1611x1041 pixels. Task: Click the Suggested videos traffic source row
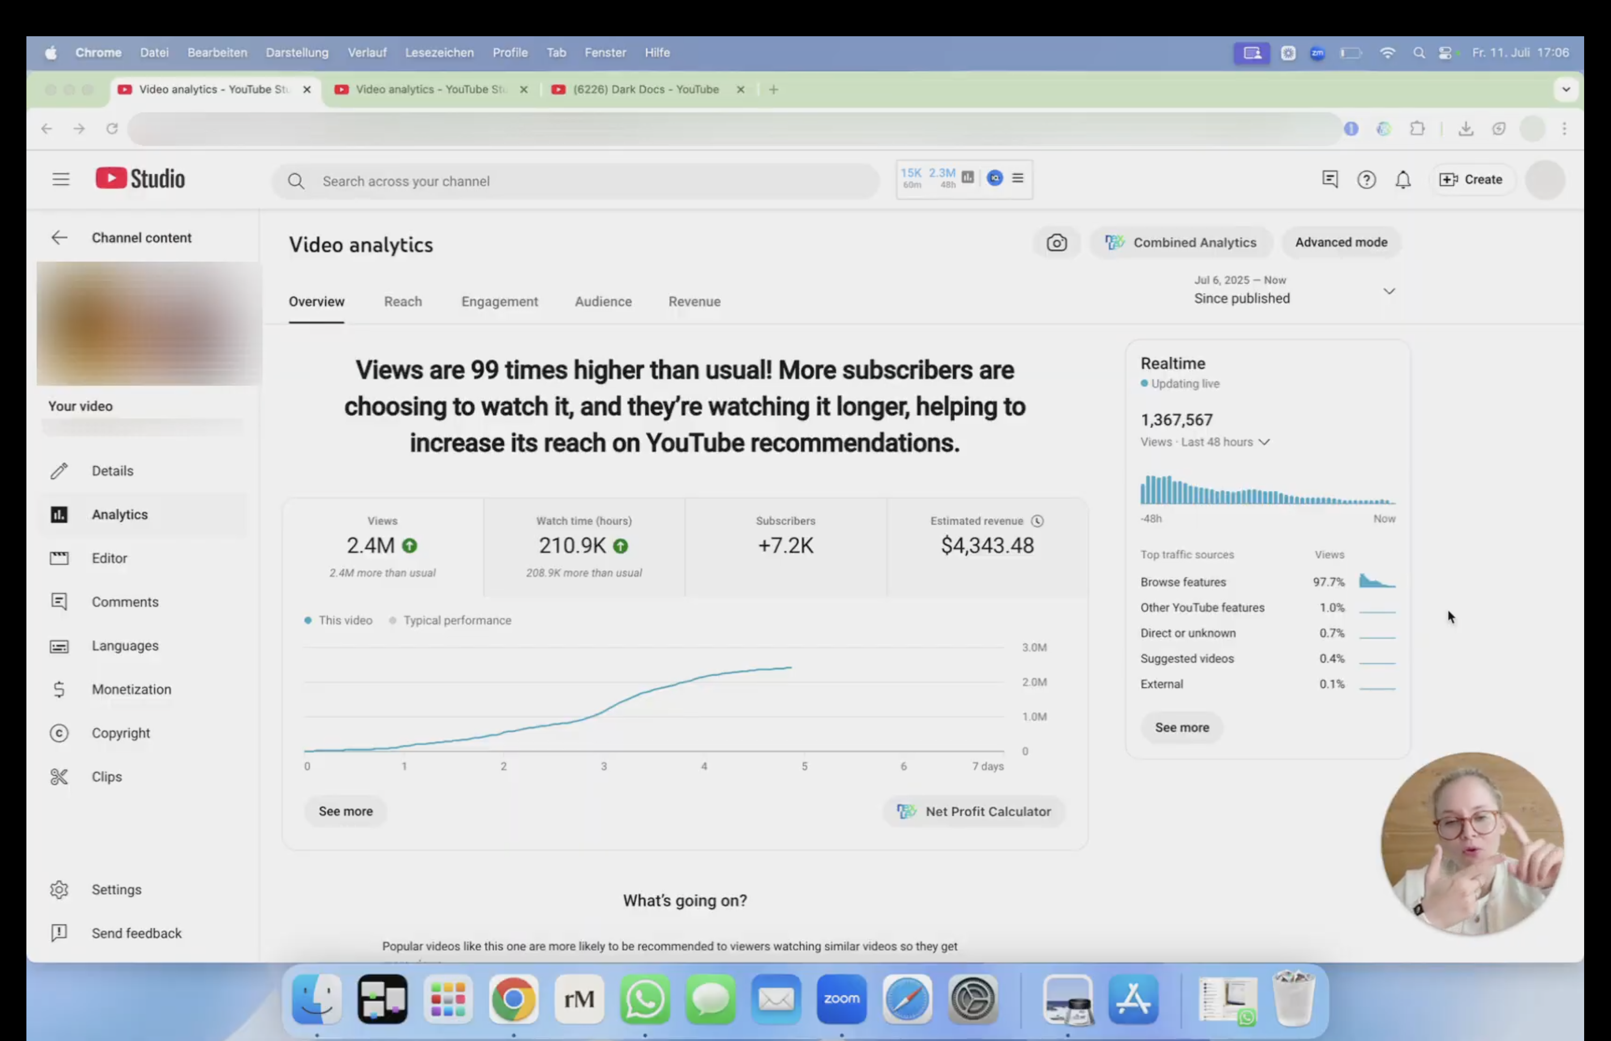[1268, 658]
